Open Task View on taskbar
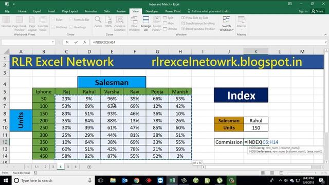This screenshot has height=185, width=329. coord(101,180)
